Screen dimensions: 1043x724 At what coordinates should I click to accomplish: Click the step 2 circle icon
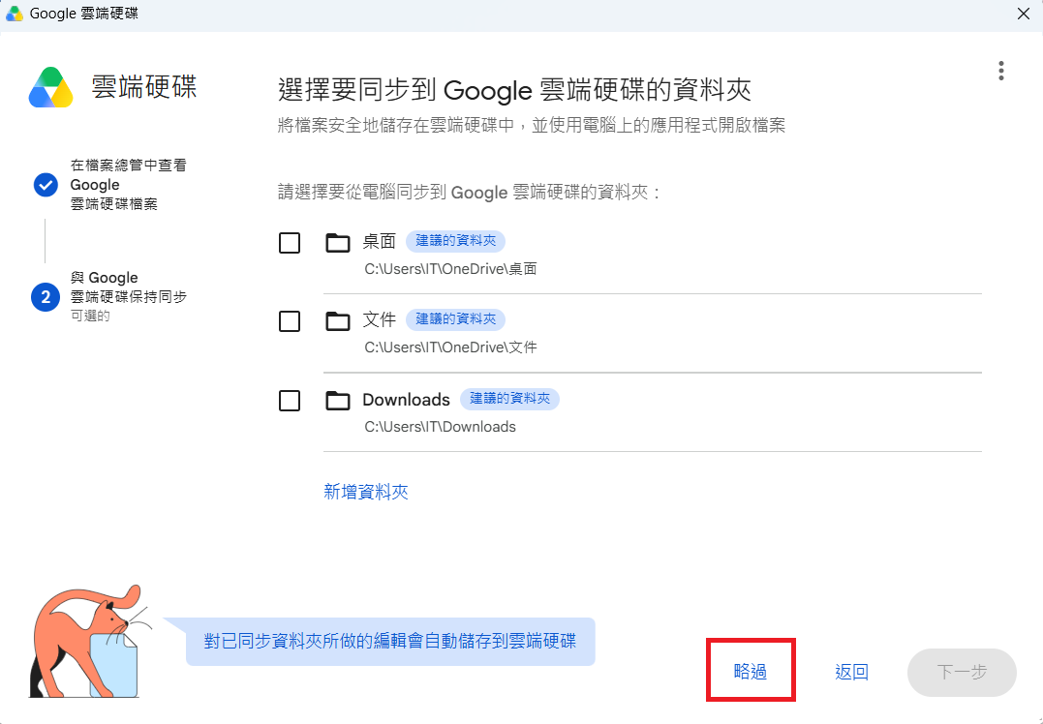point(46,296)
